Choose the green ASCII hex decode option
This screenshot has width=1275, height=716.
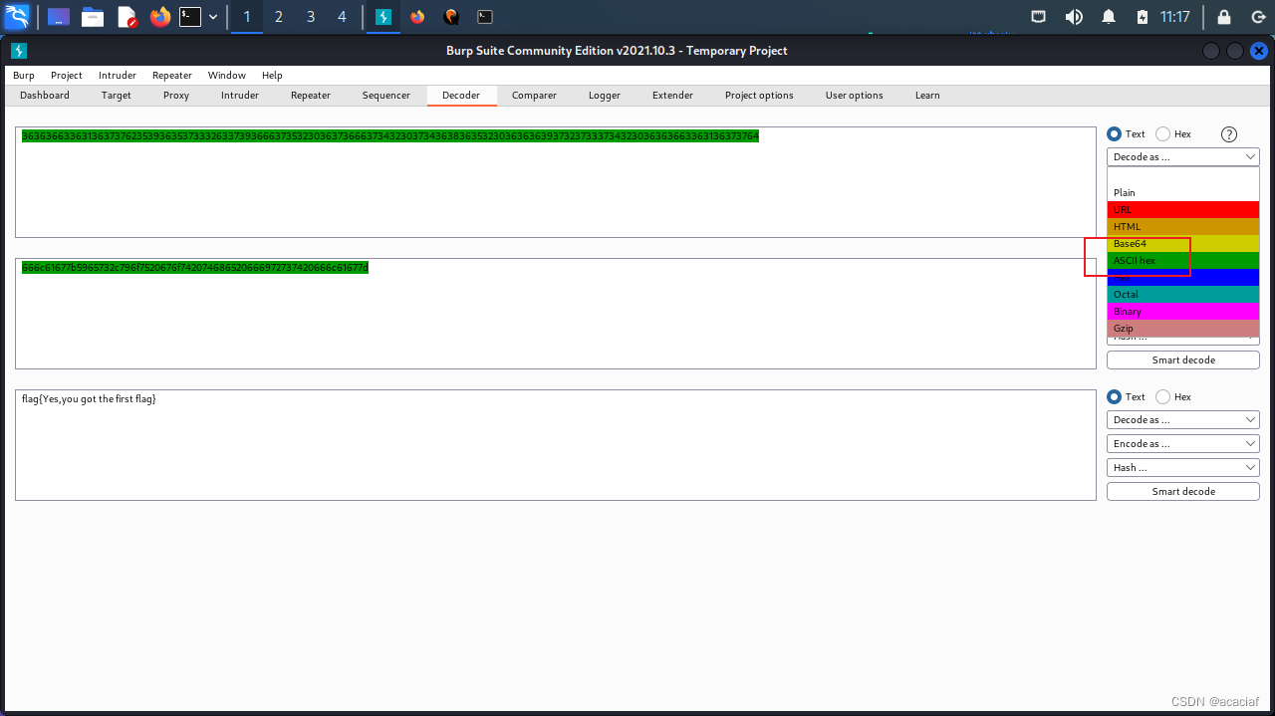pos(1183,261)
